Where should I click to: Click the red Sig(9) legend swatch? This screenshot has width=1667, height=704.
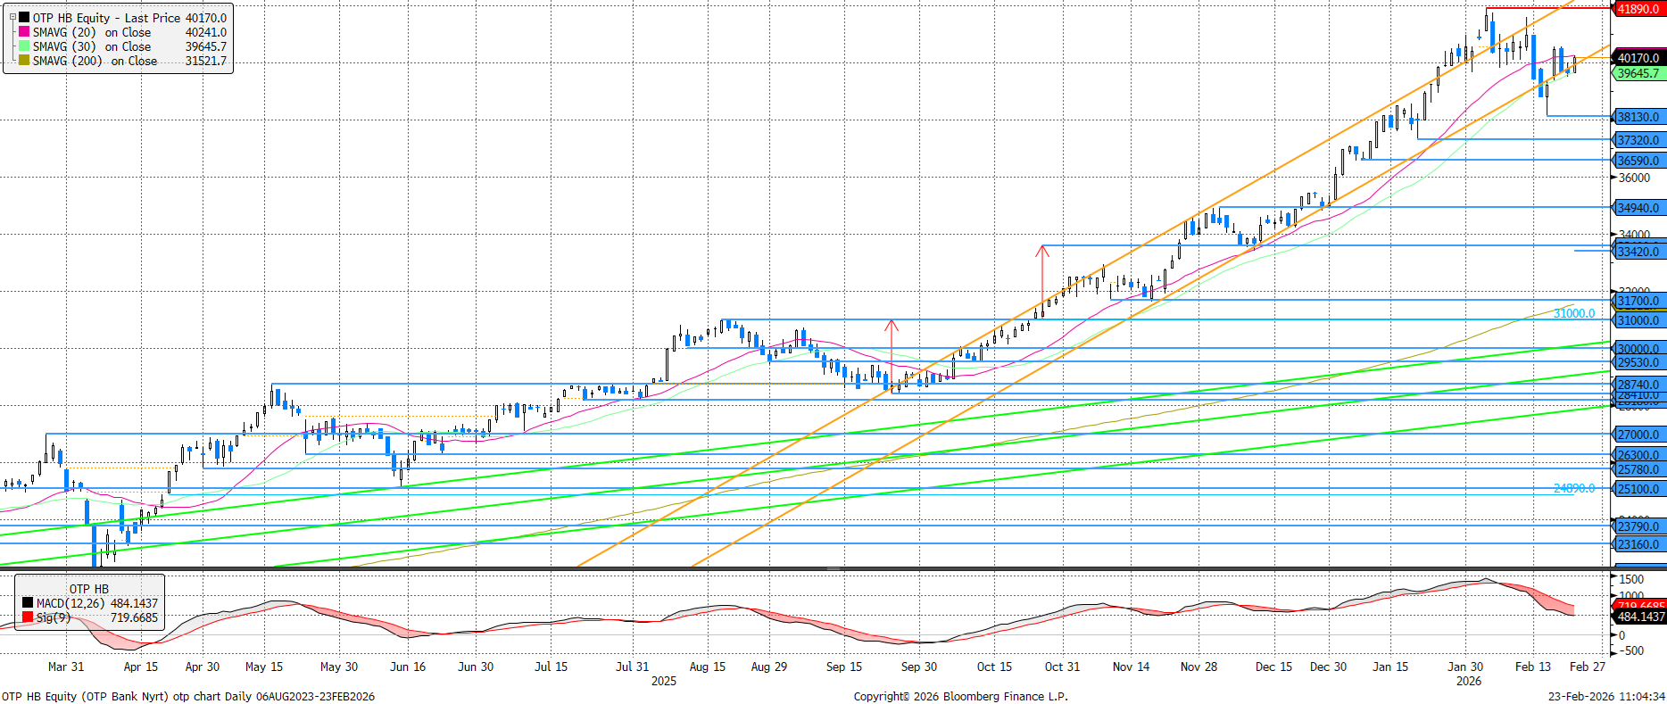click(28, 617)
